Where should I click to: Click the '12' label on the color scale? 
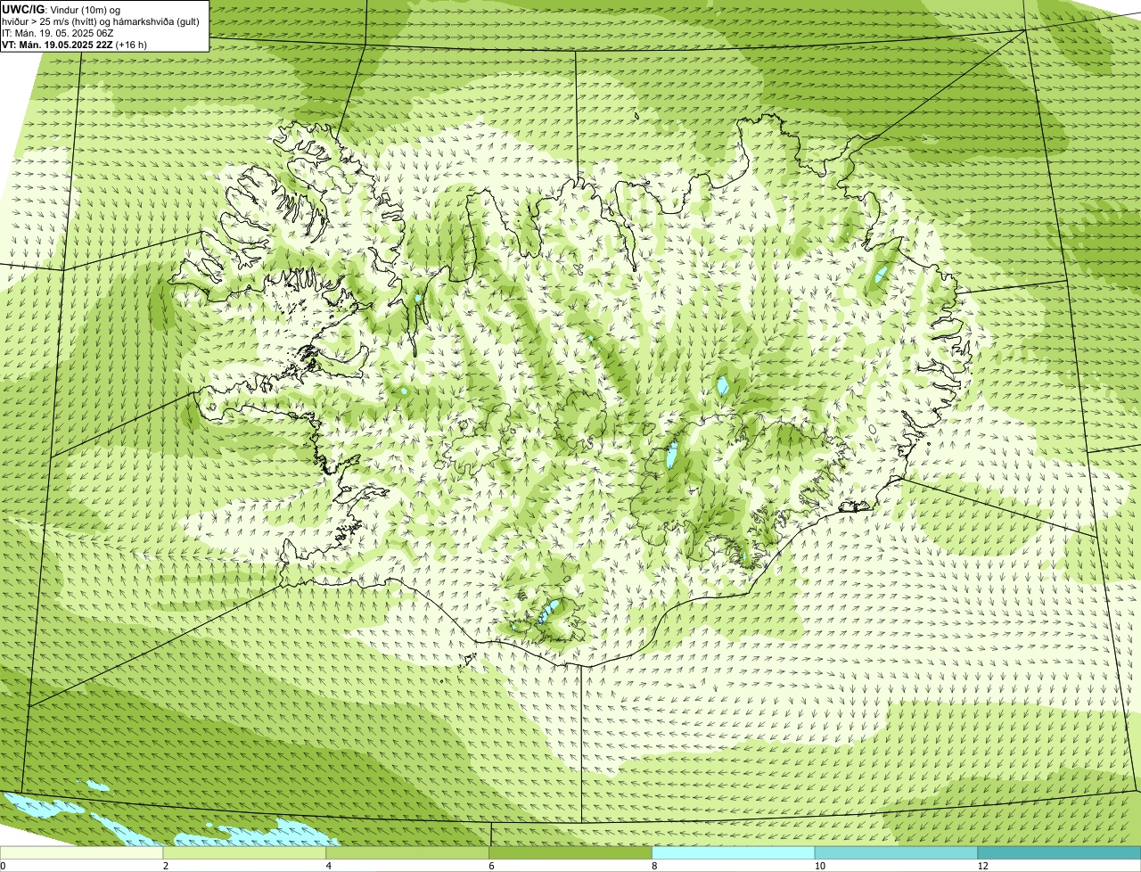(x=981, y=866)
